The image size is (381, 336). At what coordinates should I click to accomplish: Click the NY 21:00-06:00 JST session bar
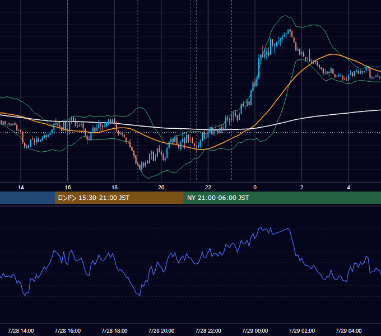pyautogui.click(x=282, y=198)
